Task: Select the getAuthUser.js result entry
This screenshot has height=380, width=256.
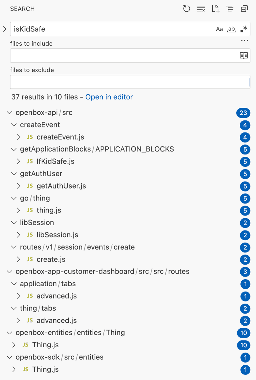Action: [60, 186]
